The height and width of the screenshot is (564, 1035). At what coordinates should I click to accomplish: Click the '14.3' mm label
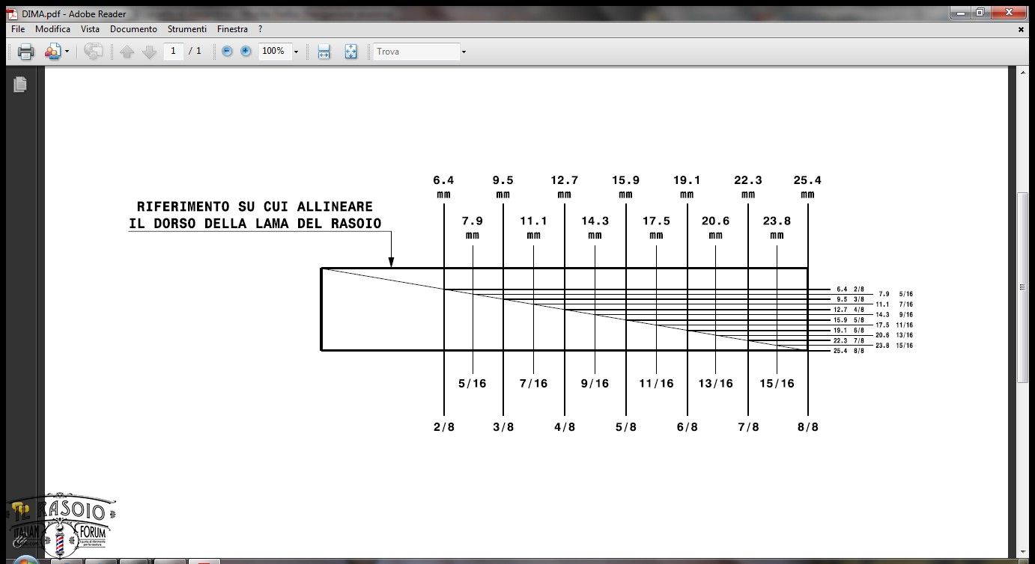(x=595, y=221)
